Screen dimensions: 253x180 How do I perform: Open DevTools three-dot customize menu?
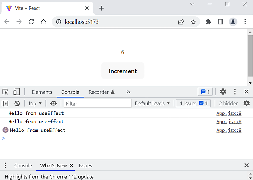pos(235,92)
